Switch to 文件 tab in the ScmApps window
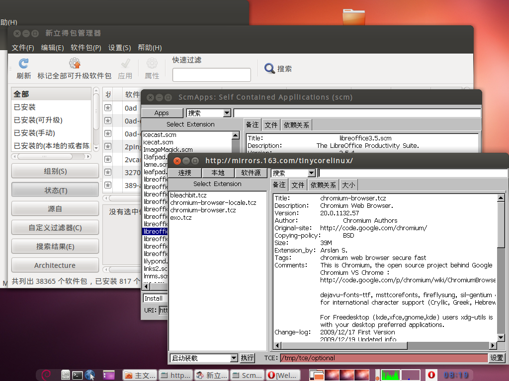 pyautogui.click(x=271, y=125)
